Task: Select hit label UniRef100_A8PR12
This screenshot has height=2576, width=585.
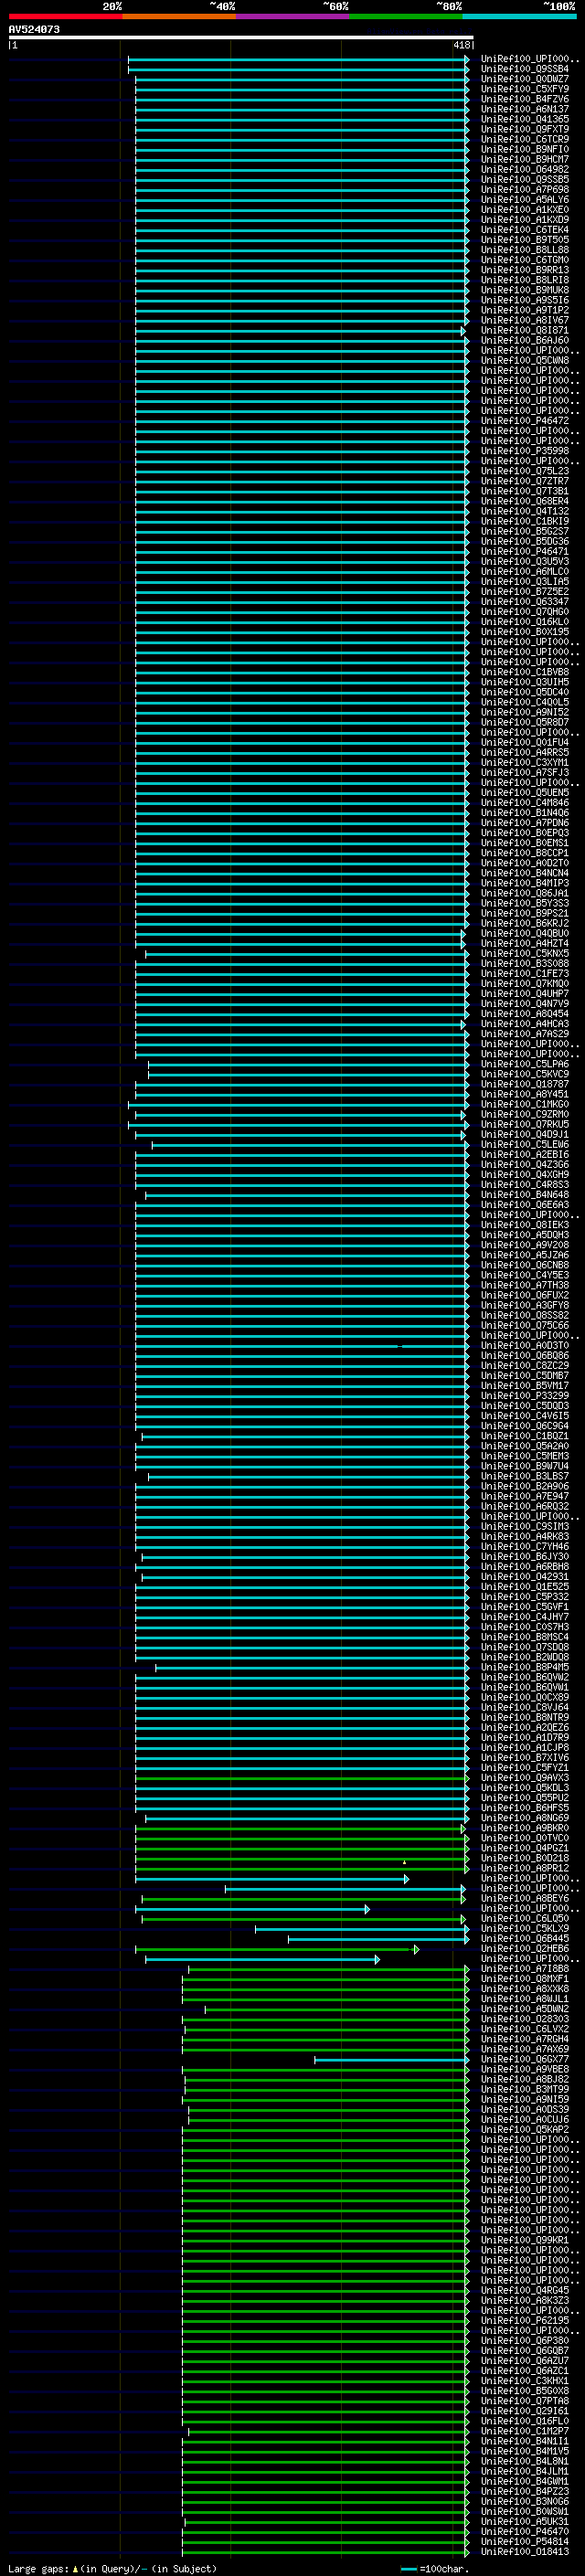Action: [x=525, y=1868]
